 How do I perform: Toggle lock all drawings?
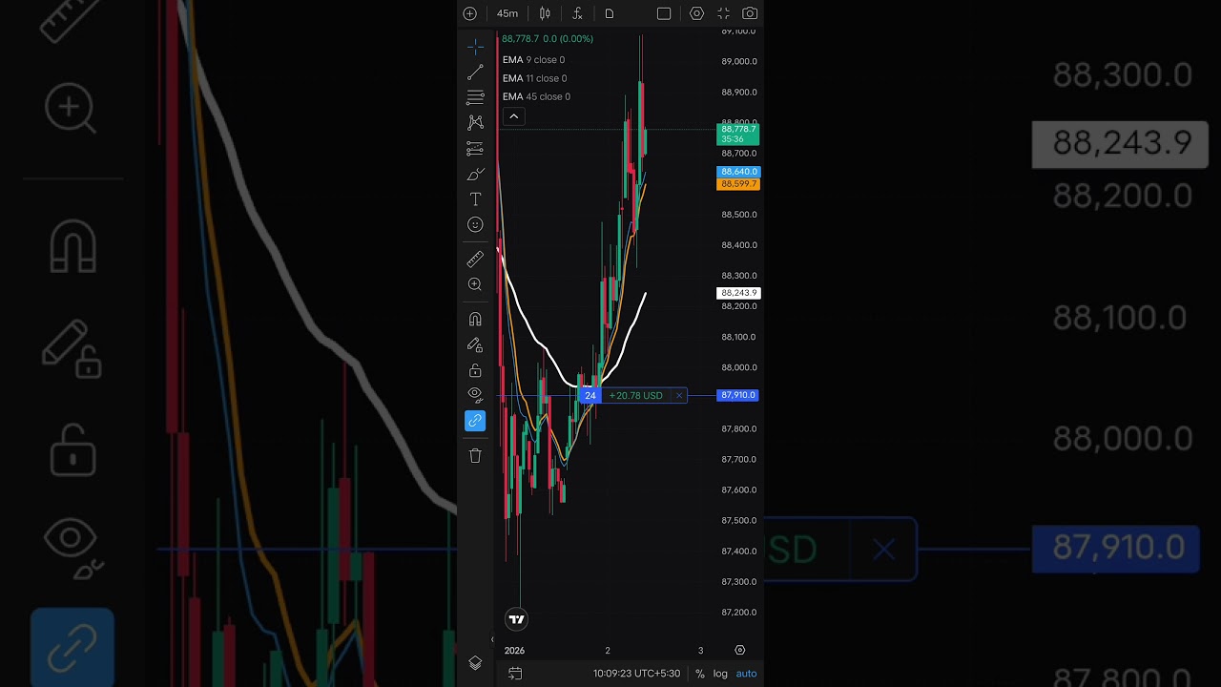(x=475, y=370)
